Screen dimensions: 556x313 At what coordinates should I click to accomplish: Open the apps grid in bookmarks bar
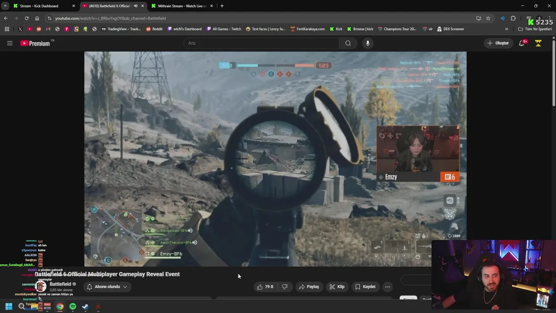(x=7, y=29)
